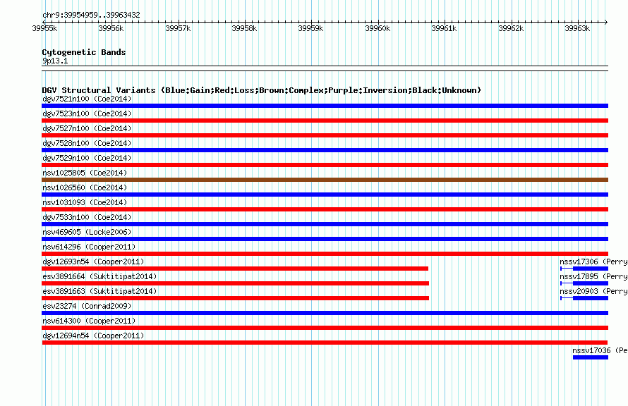Open the esv3891664 (Suktitipat2014) loss bar
Image resolution: width=628 pixels, height=406 pixels.
[x=236, y=283]
